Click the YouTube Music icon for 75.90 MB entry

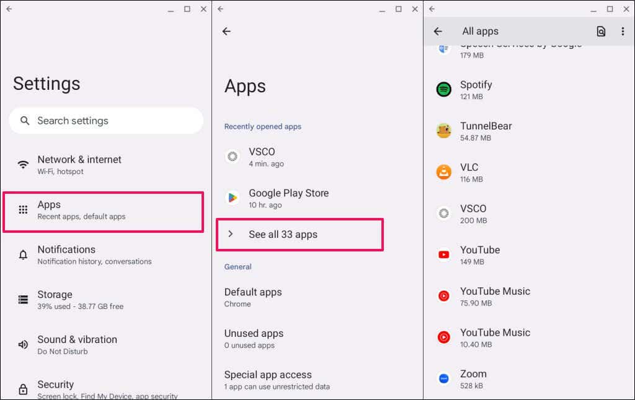tap(444, 295)
